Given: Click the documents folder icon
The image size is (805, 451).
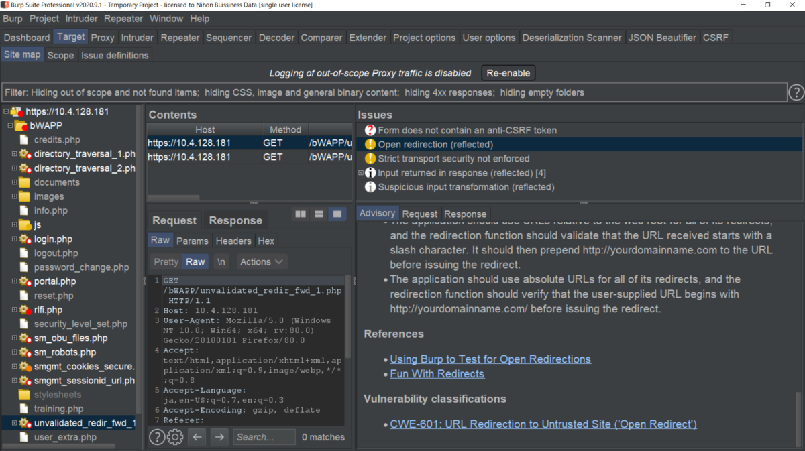Looking at the screenshot, I should pos(25,182).
